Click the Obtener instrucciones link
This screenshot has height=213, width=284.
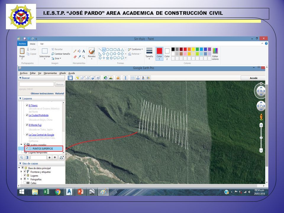(x=42, y=93)
